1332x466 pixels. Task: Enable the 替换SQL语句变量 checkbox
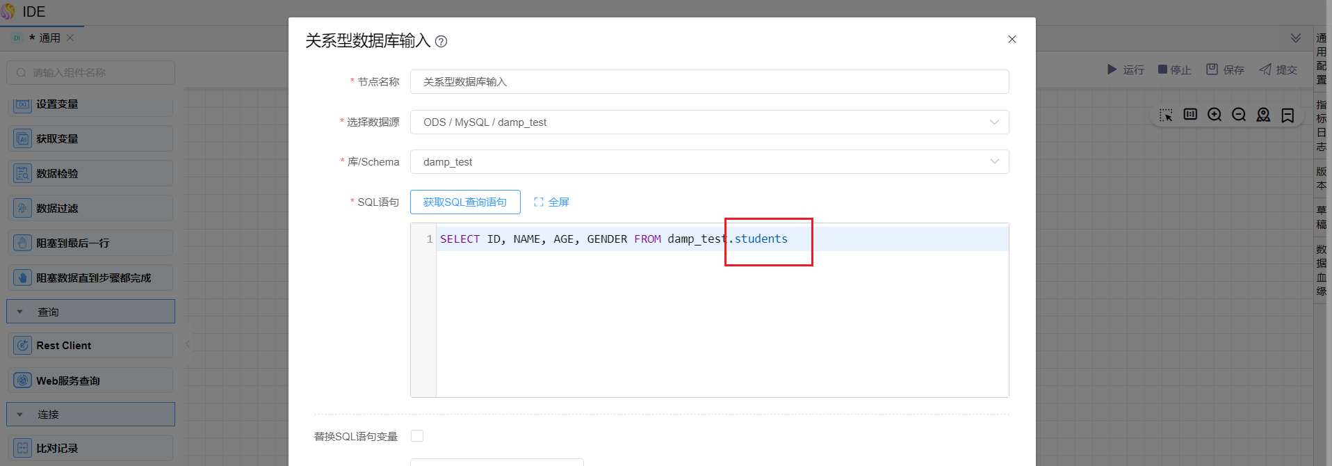(417, 436)
